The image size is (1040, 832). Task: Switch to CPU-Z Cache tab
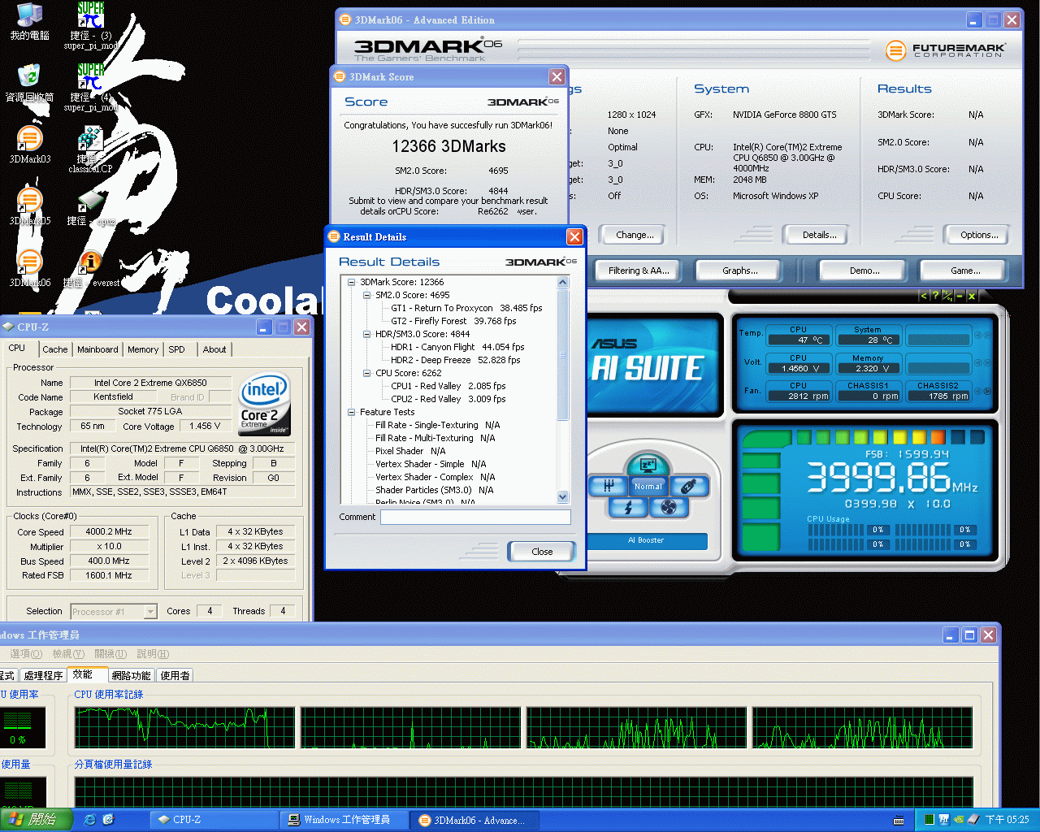tap(55, 349)
